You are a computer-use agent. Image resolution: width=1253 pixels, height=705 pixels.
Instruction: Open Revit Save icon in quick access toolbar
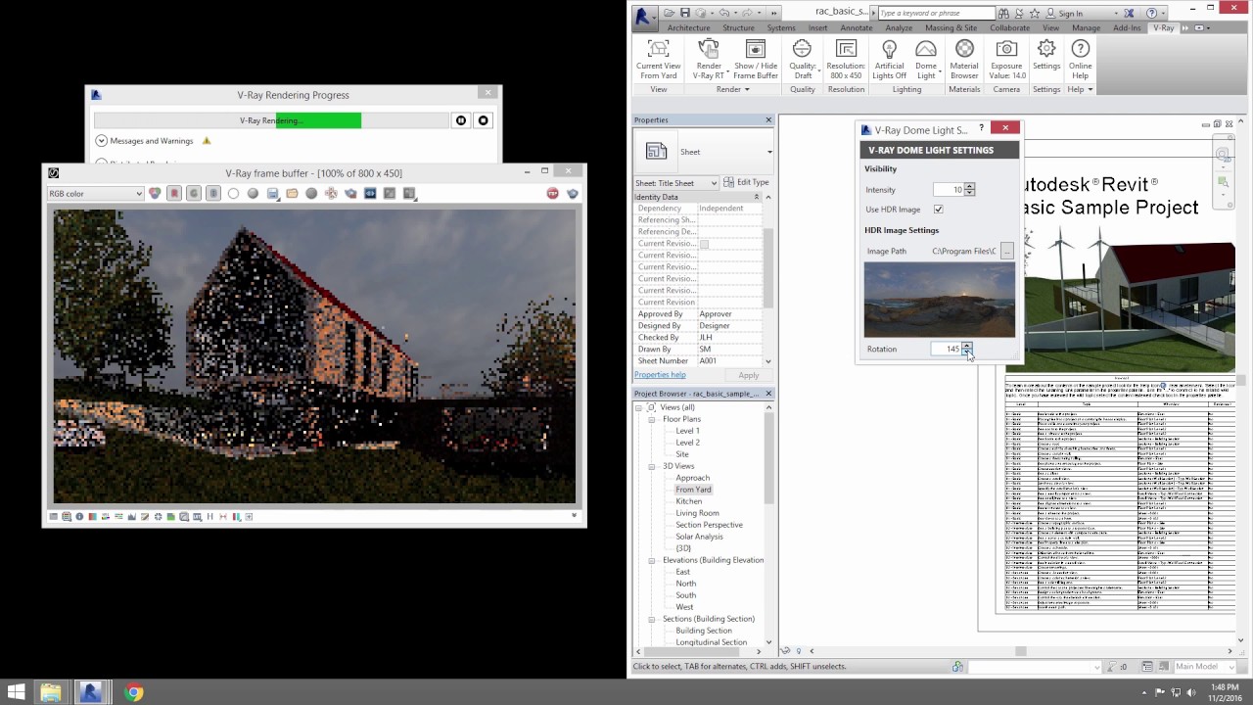pyautogui.click(x=685, y=13)
